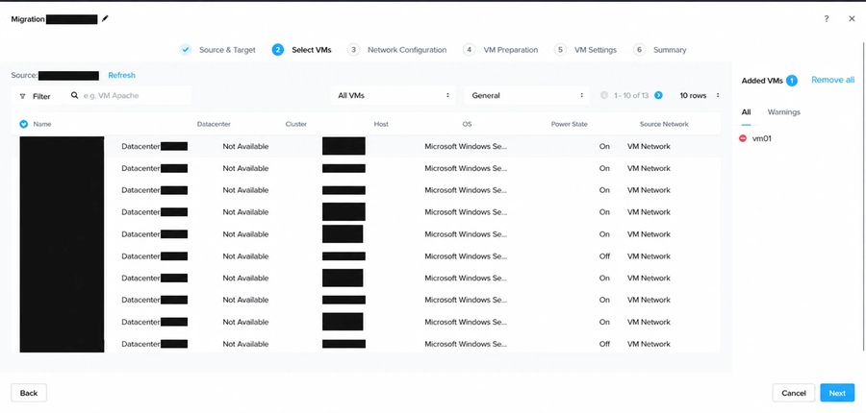The height and width of the screenshot is (413, 866).
Task: Click the '1 - 10 of 13' pagination text
Action: (x=631, y=95)
